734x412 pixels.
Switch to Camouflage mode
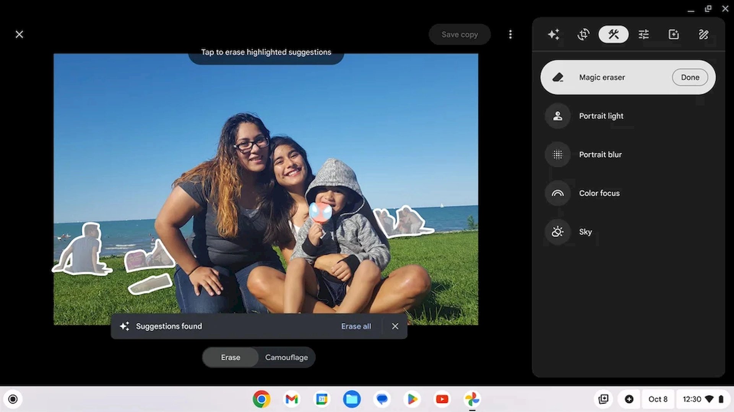tap(286, 357)
